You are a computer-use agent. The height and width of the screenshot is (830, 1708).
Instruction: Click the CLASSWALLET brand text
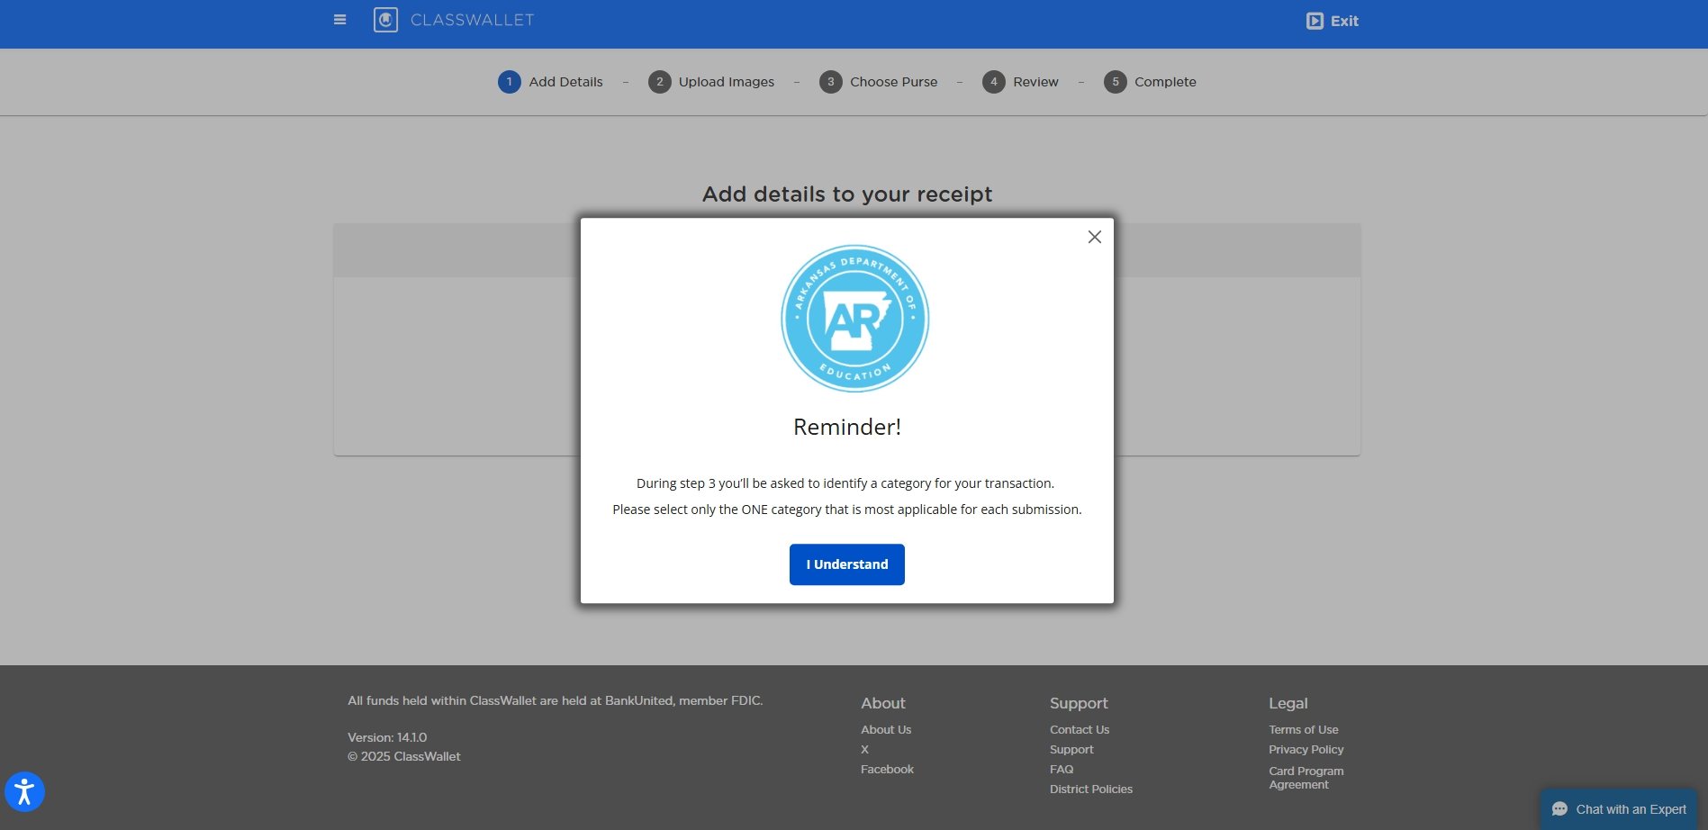[472, 20]
